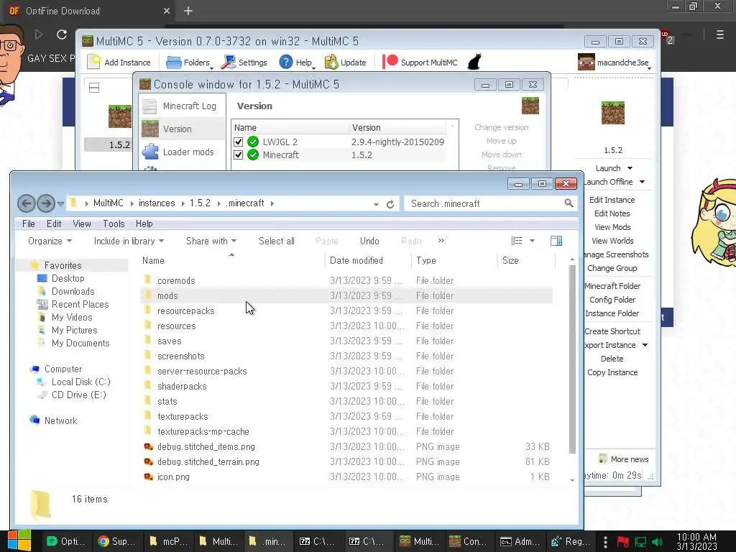Uncheck the Minecraft 1.5.2 component checkbox
Image resolution: width=736 pixels, height=552 pixels.
239,155
